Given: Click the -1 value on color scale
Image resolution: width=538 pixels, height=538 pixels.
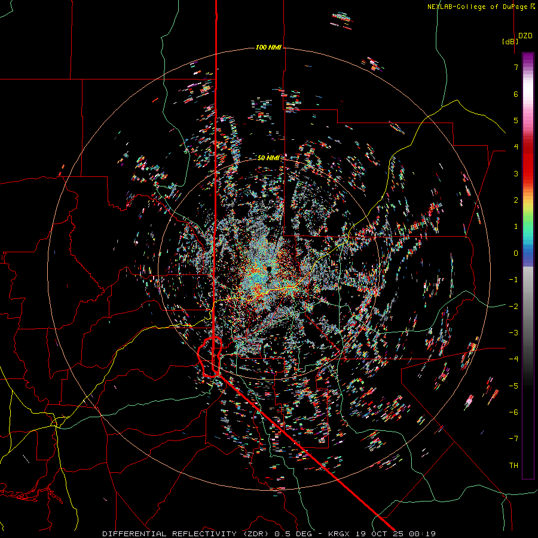Looking at the screenshot, I should pyautogui.click(x=513, y=280).
